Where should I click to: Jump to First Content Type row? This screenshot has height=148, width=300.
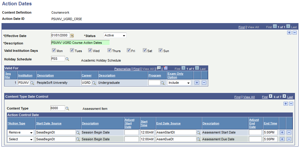point(265,97)
